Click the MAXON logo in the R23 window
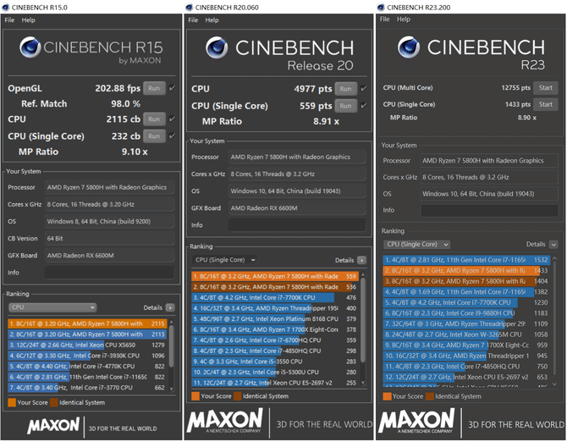Image resolution: width=567 pixels, height=442 pixels. click(x=416, y=423)
